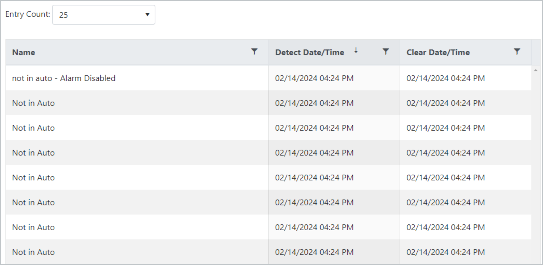This screenshot has height=265, width=543.
Task: Click the last visible row's clear date
Action: (445, 252)
